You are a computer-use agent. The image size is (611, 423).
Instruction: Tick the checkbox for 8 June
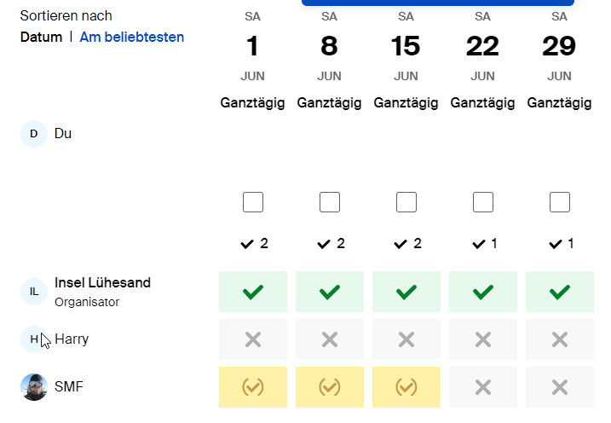click(330, 202)
